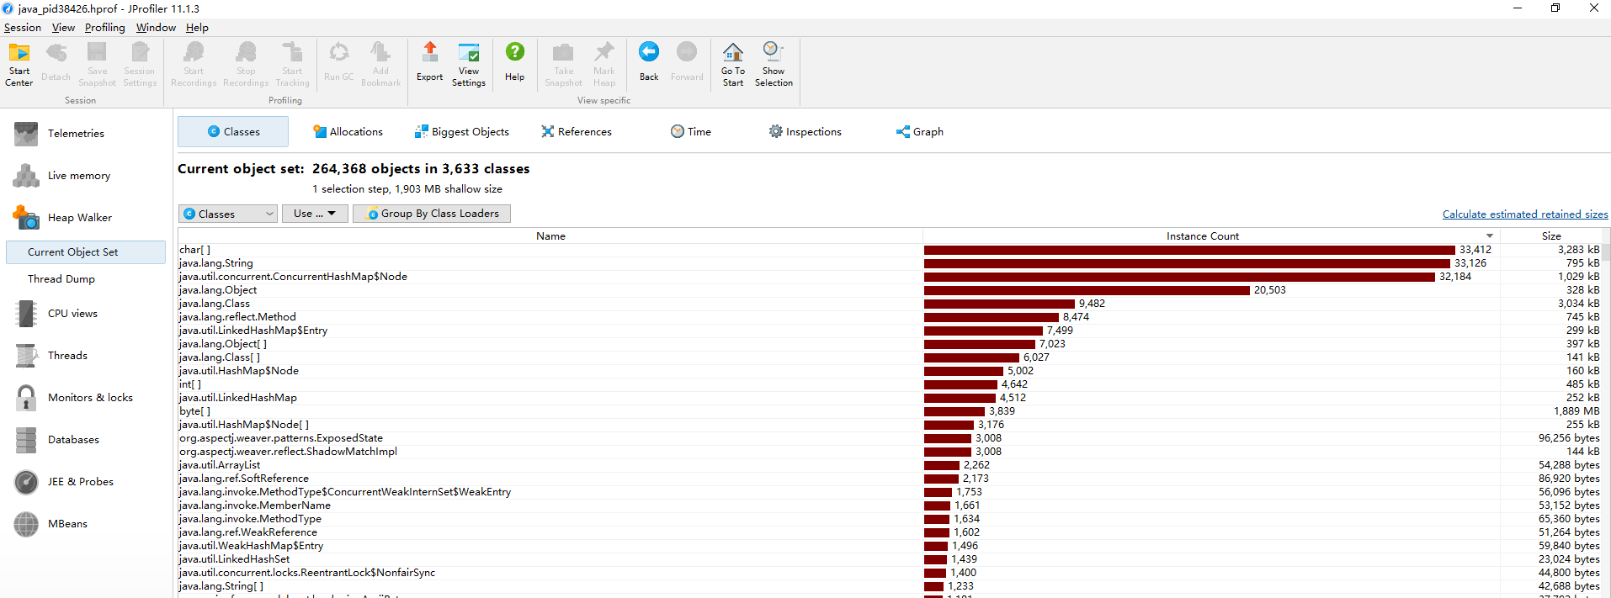This screenshot has height=598, width=1611.
Task: Switch to the Allocations tab
Action: (348, 132)
